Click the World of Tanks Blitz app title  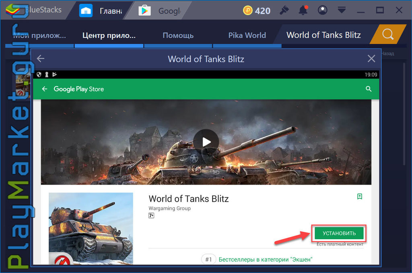(189, 199)
